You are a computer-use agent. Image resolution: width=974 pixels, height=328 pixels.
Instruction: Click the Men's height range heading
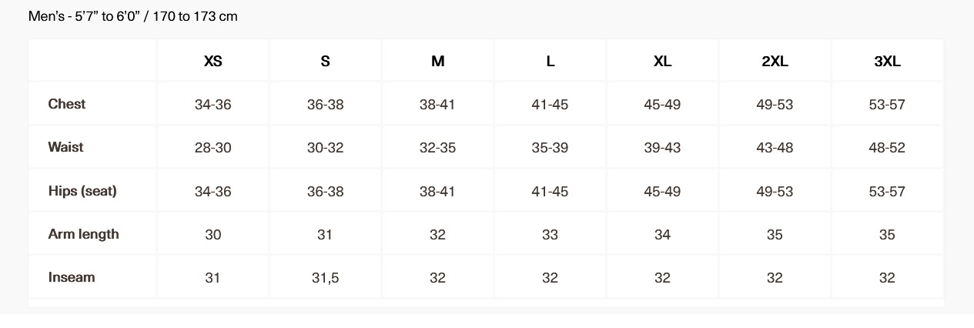click(132, 16)
